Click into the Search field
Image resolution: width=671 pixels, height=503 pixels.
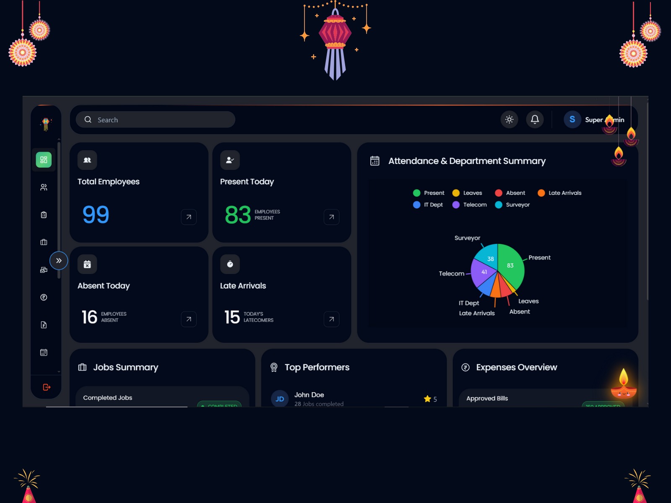[x=159, y=120]
